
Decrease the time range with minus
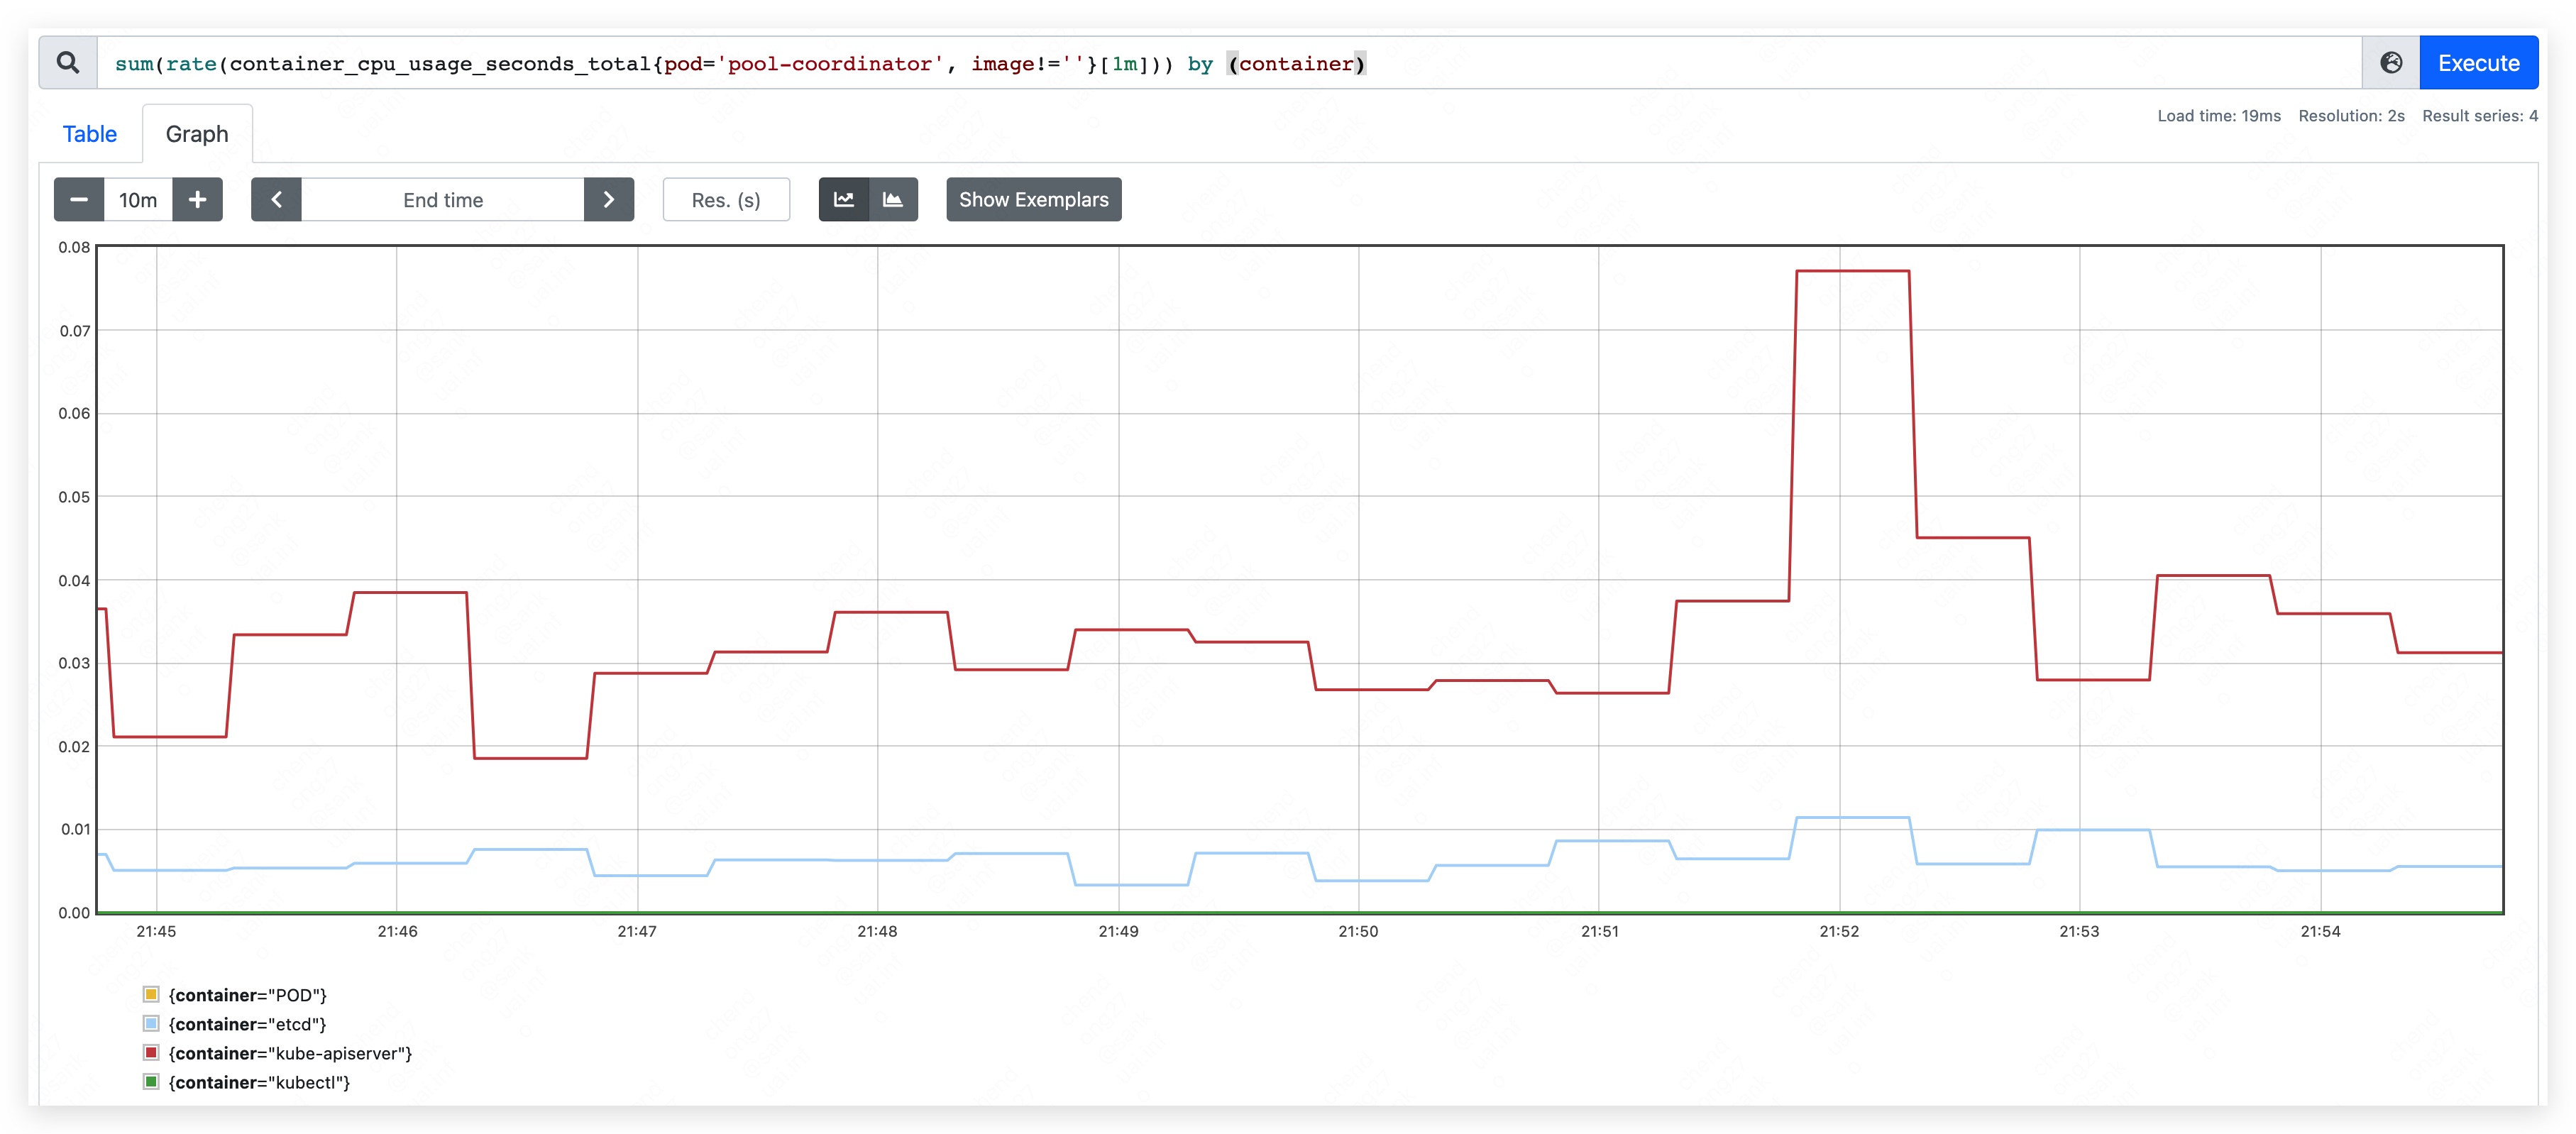79,200
